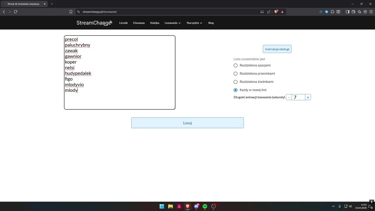Click the animation seconds field showing 7

298,97
